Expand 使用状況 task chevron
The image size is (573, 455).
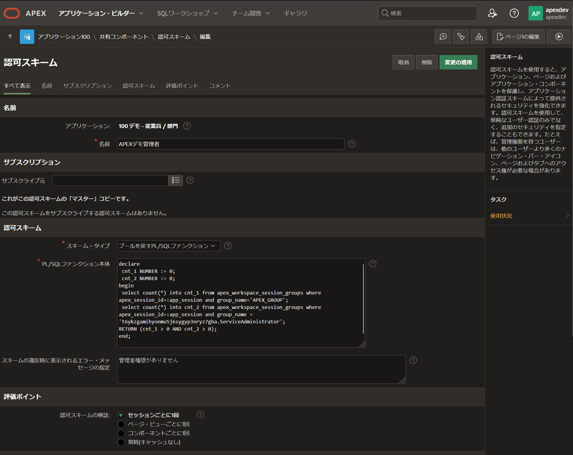click(568, 215)
